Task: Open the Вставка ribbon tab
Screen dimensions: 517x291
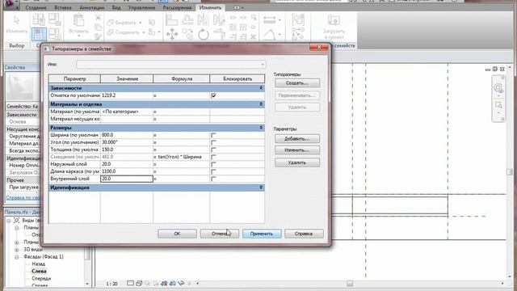Action: [x=63, y=7]
